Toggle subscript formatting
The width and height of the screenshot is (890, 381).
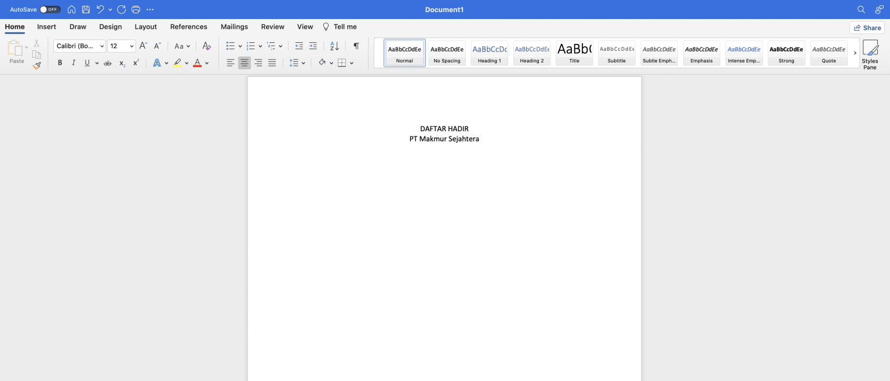[121, 64]
